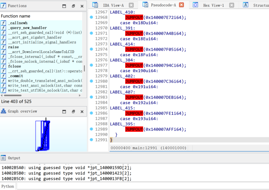
Task: Select the function icon beside raise
Action: [3, 47]
